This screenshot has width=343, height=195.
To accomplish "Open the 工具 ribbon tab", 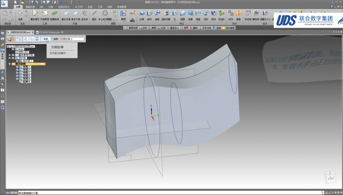I will (99, 7).
